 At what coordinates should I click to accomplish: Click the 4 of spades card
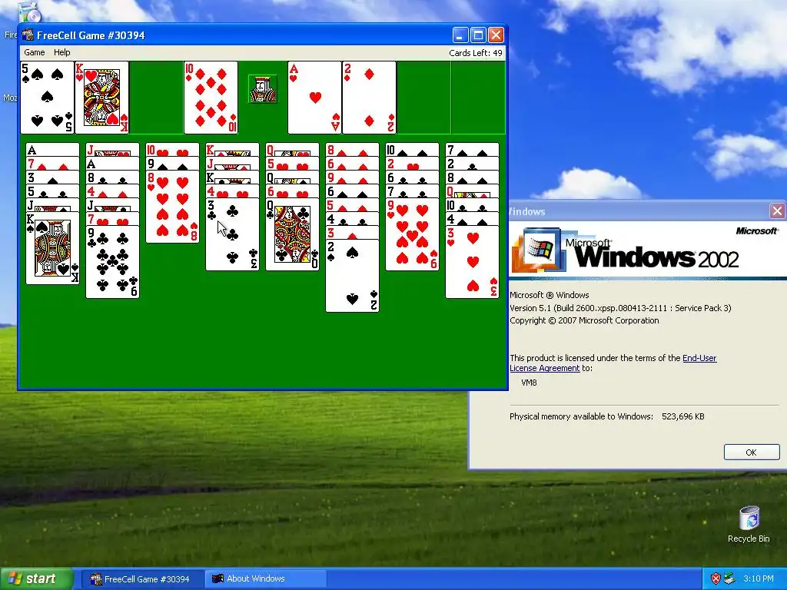point(472,219)
